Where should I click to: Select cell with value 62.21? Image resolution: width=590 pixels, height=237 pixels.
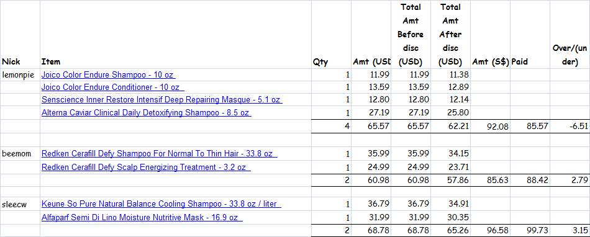(x=451, y=126)
